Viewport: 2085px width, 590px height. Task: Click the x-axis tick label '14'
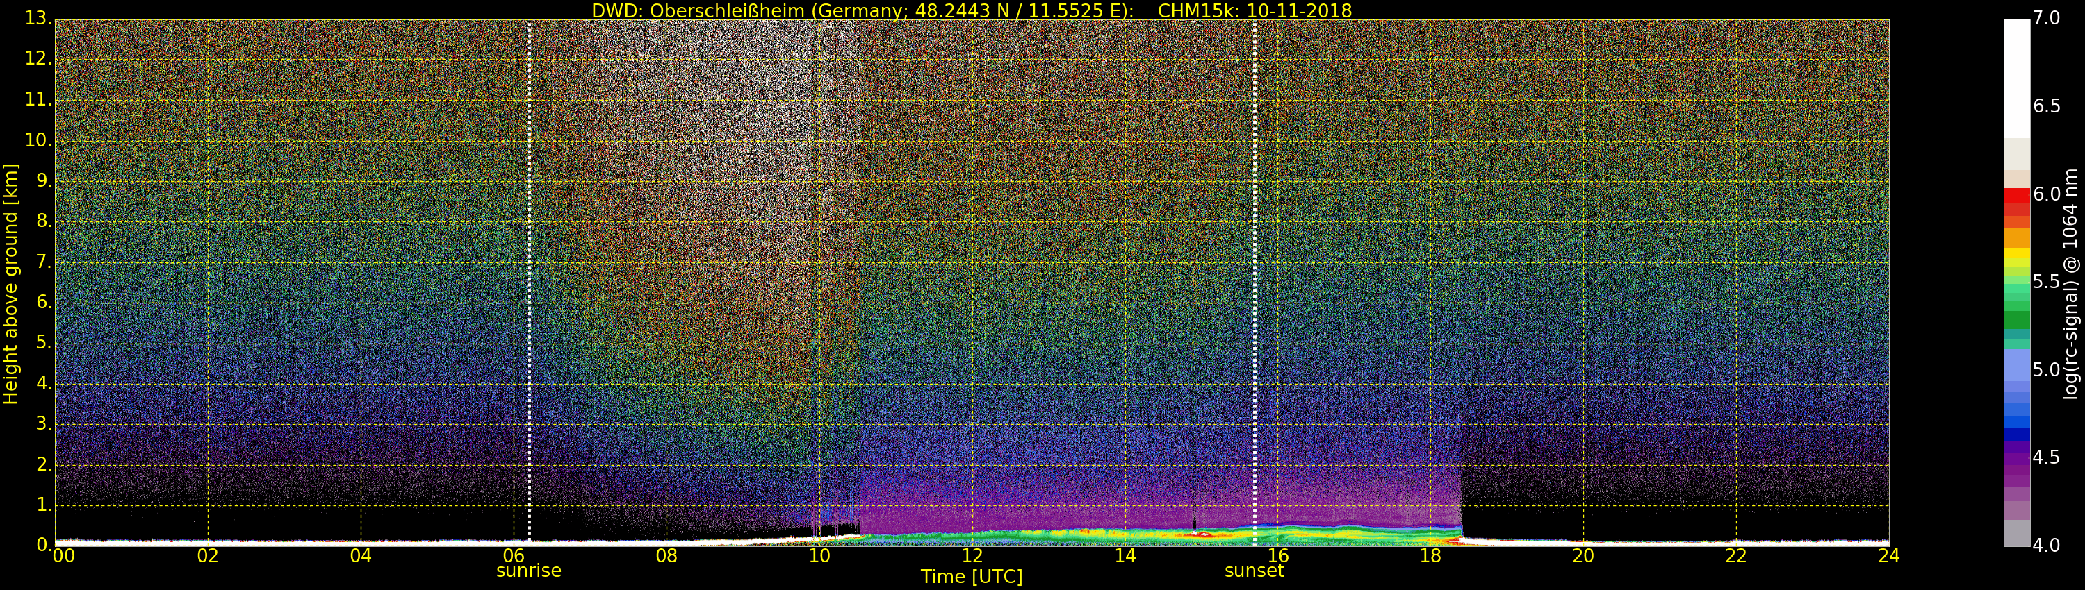[1125, 555]
